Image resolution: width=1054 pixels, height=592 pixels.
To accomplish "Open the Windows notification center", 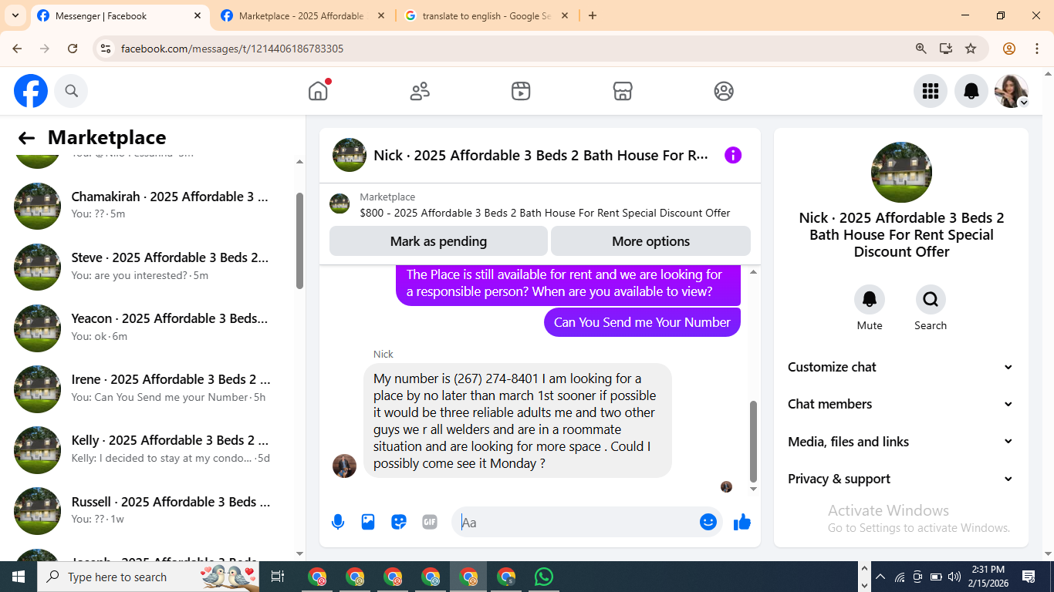I will click(1029, 577).
